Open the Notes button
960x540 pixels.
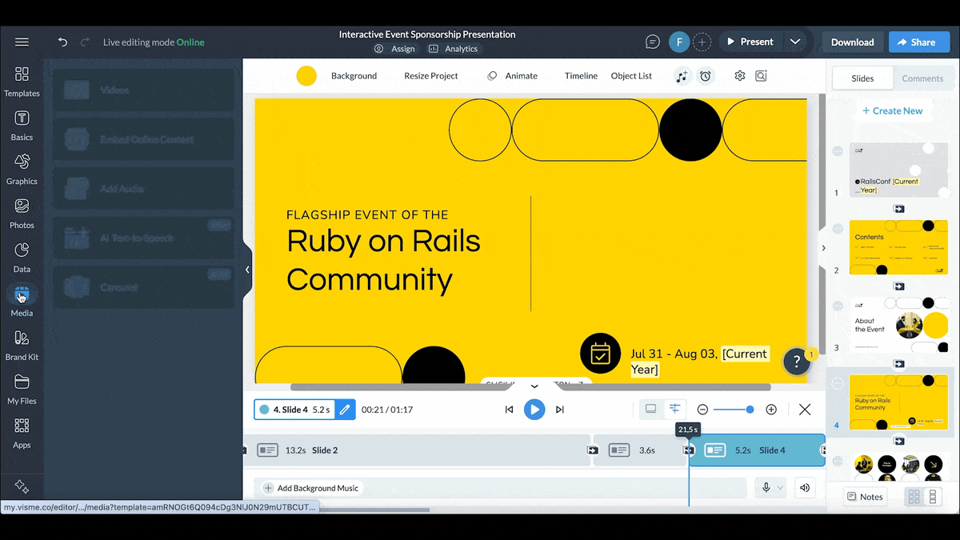coord(864,497)
